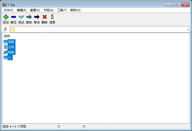
Task: Click the 复制 (Copy) arrow icon
Action: pyautogui.click(x=29, y=17)
